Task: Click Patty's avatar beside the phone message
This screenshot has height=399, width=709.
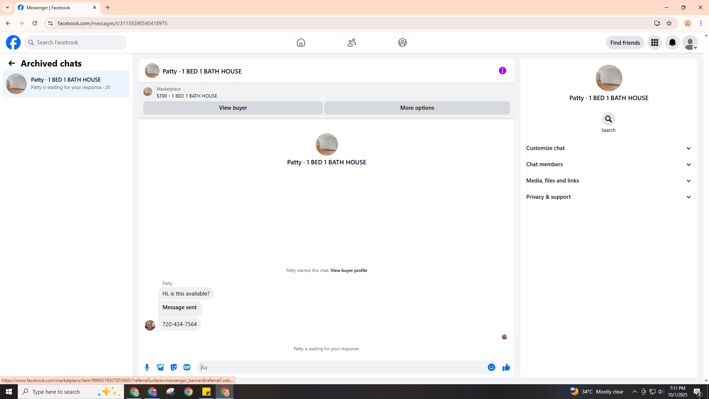Action: [150, 325]
